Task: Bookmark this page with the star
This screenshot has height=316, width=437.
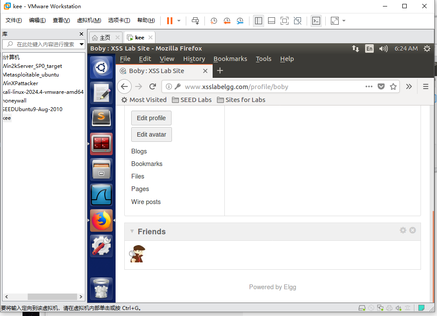Action: pyautogui.click(x=393, y=86)
